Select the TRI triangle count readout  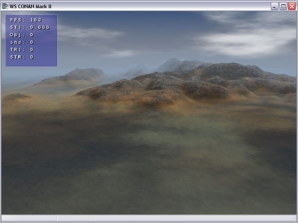(22, 50)
